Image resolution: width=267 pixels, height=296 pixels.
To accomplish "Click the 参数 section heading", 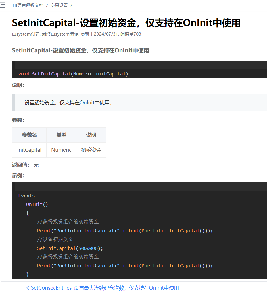I will (18, 120).
